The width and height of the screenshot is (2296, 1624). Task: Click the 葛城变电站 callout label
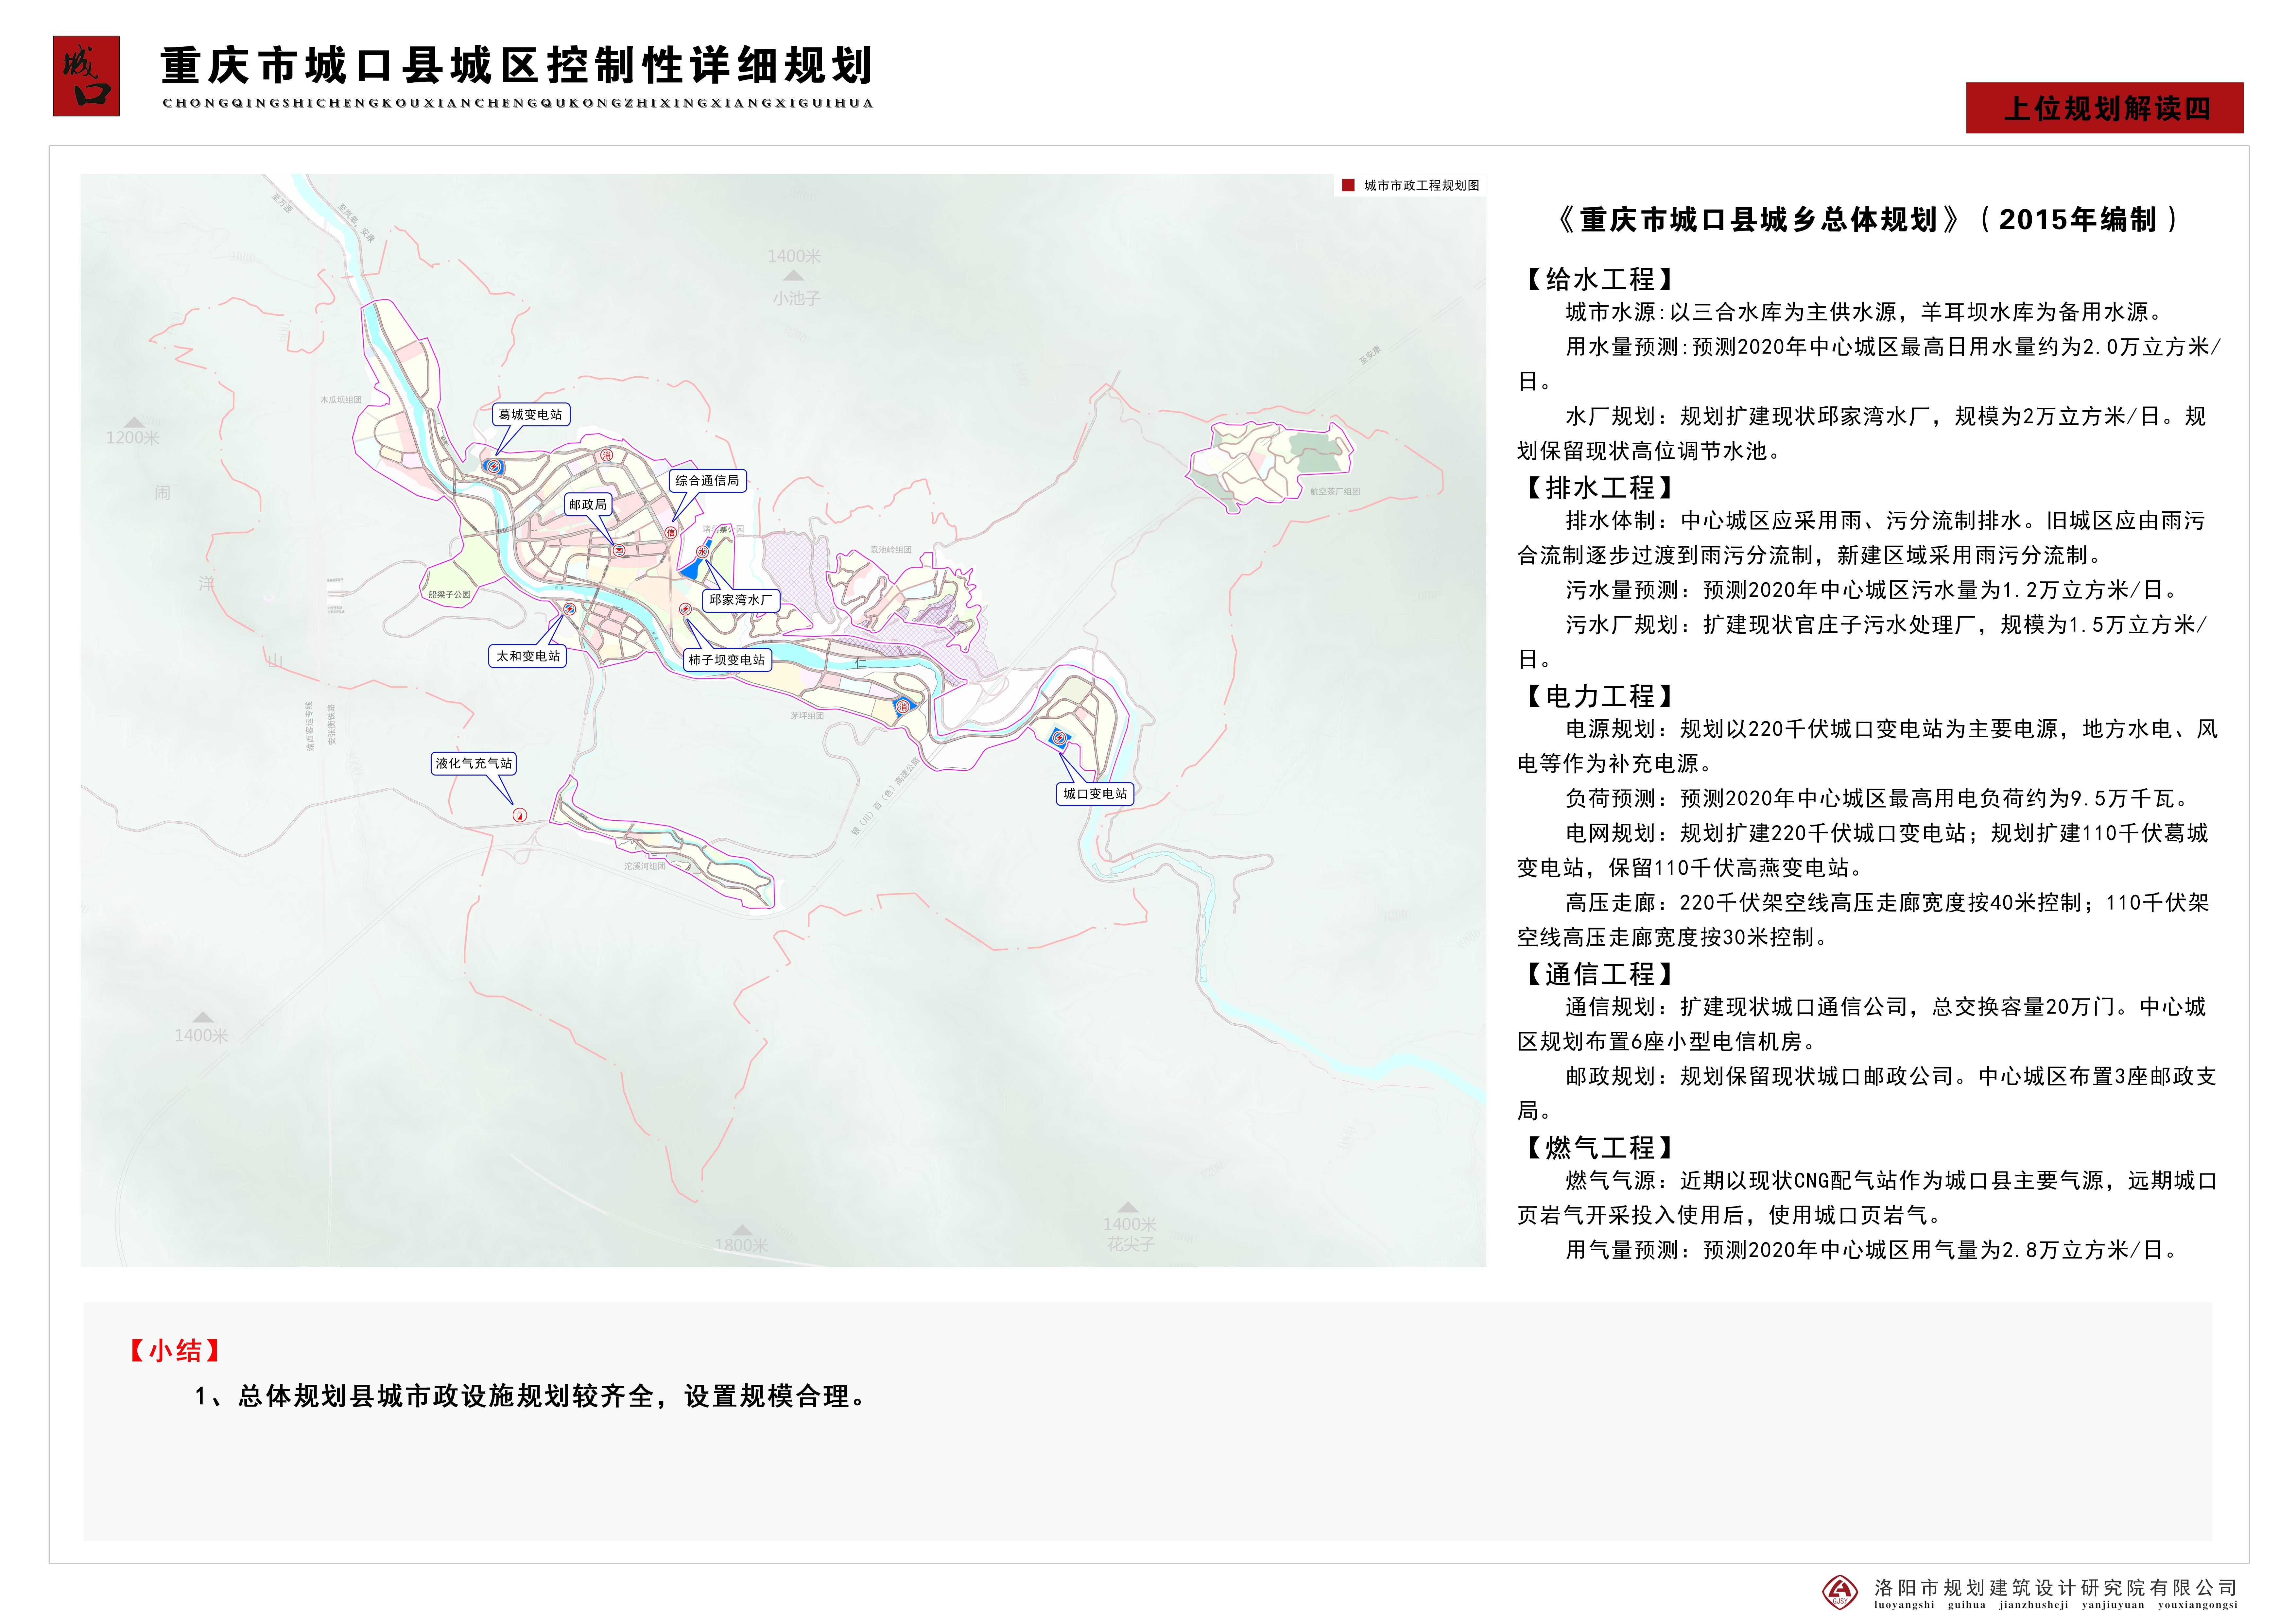pyautogui.click(x=531, y=414)
